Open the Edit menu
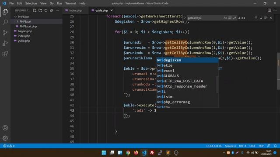 (x=19, y=3)
